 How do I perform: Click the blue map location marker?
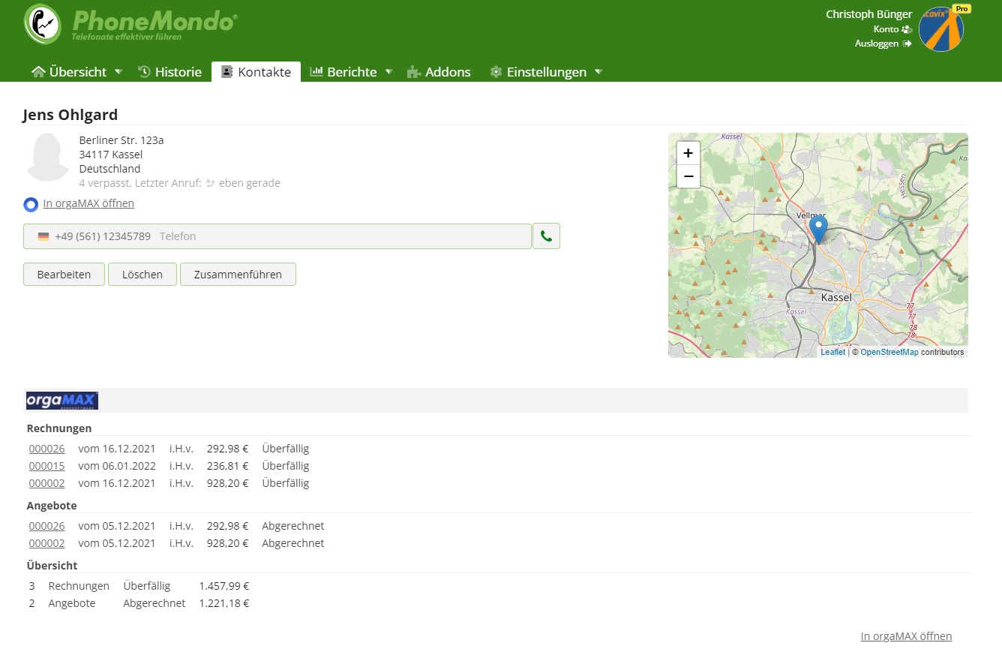click(x=818, y=229)
